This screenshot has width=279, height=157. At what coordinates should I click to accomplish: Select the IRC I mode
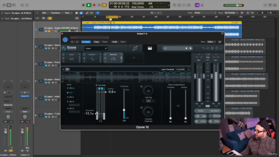tap(71, 92)
